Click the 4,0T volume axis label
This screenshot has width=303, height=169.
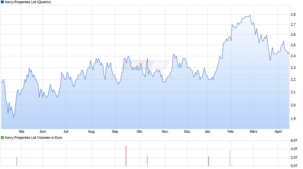tap(294, 149)
